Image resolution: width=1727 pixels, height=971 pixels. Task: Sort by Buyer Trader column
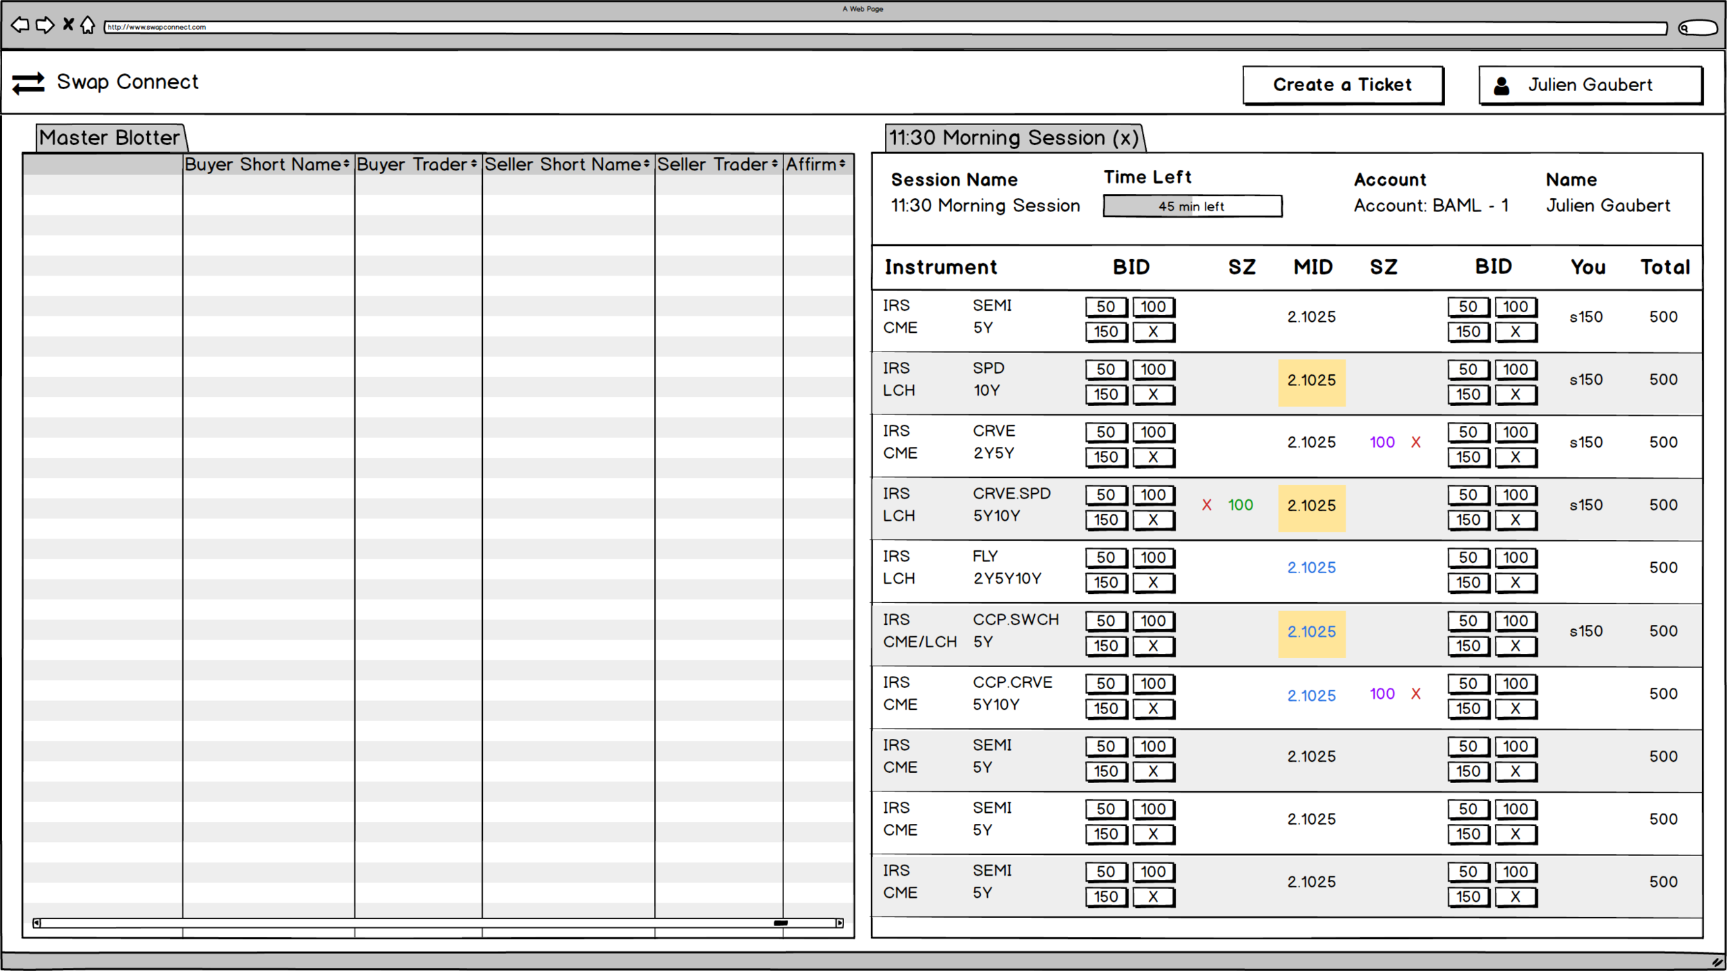(x=418, y=164)
